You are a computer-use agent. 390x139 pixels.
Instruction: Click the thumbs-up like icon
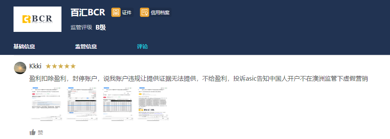pos(32,132)
